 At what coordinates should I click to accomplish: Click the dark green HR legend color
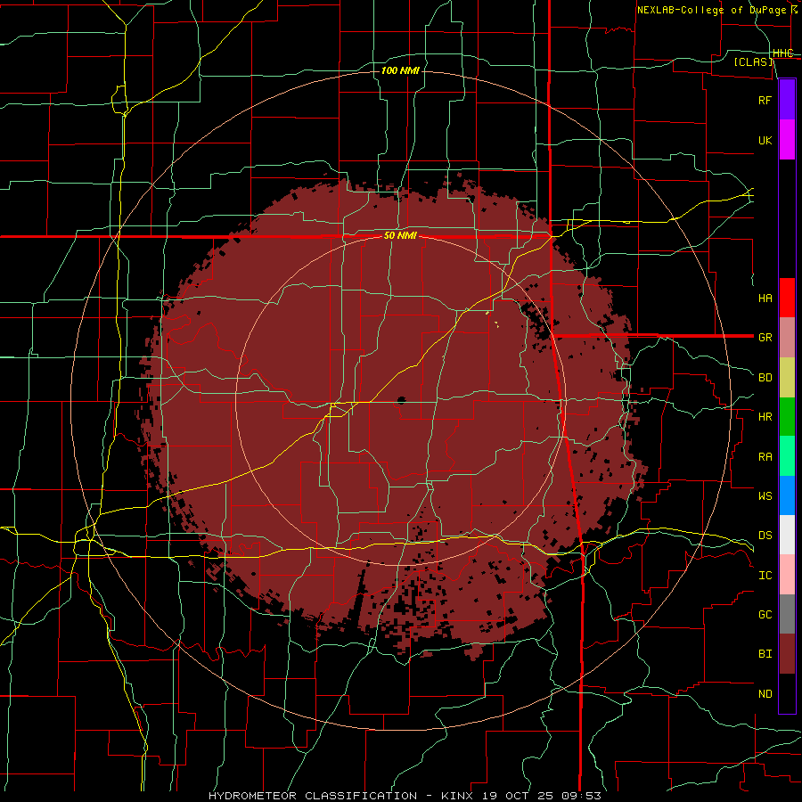pos(787,416)
